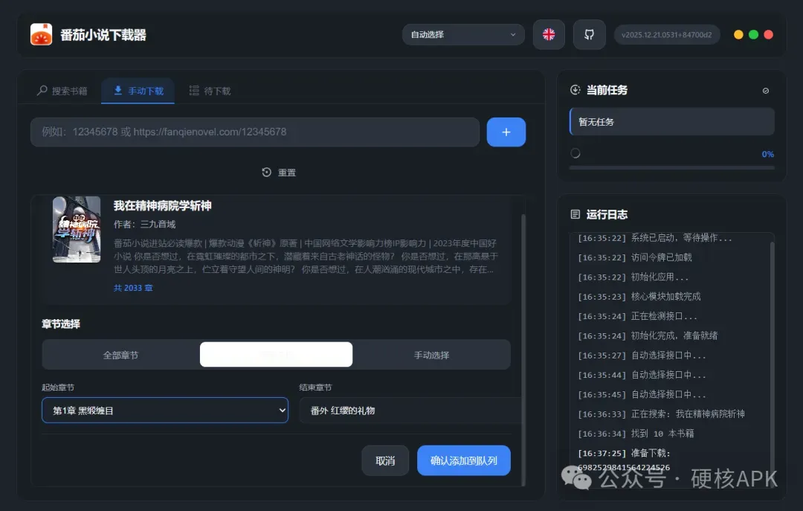Choose the 手动选择 chapter option
Screen dimensions: 803x511
pyautogui.click(x=431, y=355)
